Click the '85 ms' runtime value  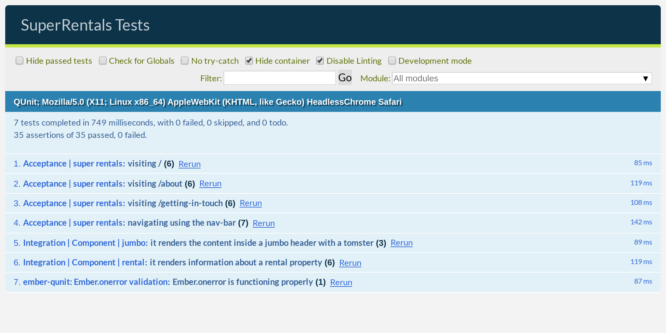tap(643, 163)
